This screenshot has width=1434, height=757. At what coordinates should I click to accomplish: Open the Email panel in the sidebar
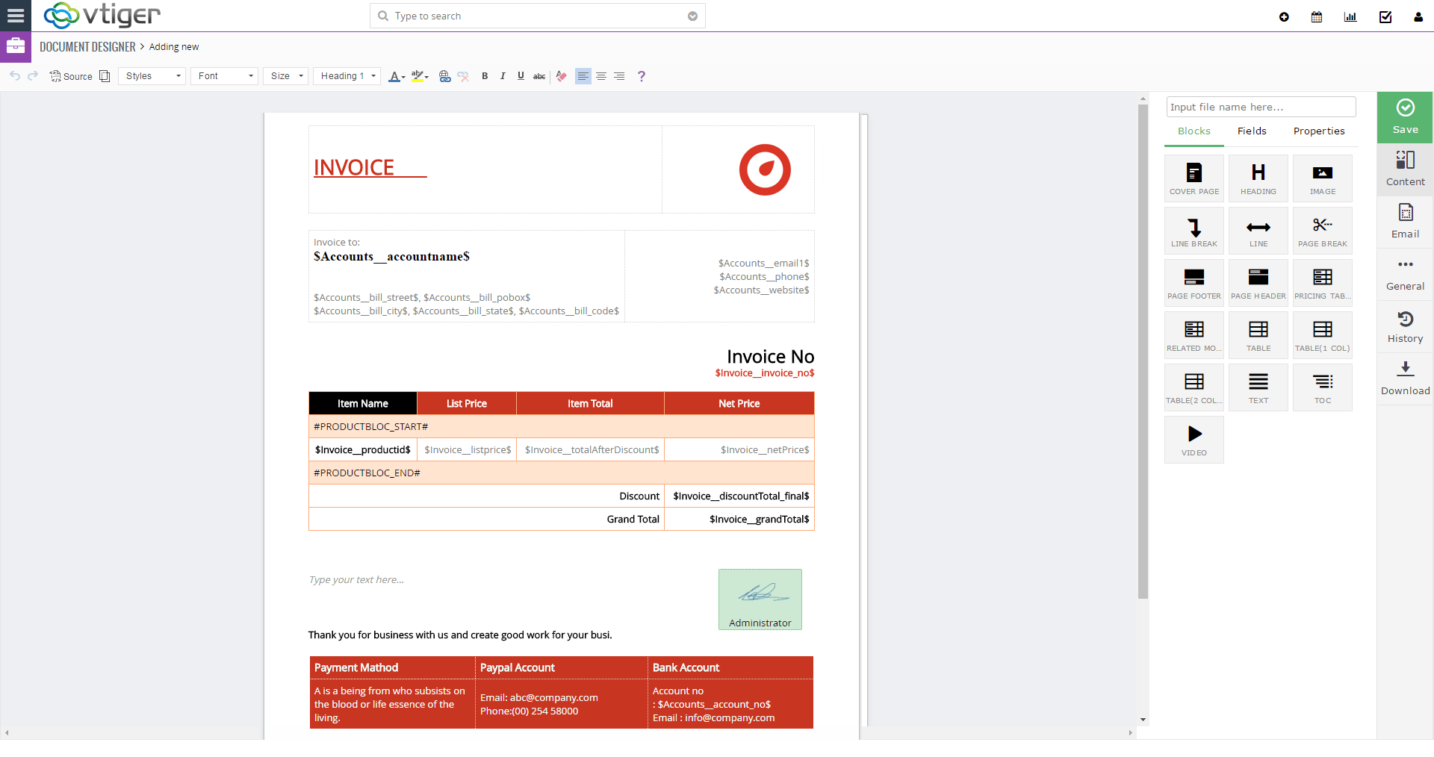coord(1405,221)
